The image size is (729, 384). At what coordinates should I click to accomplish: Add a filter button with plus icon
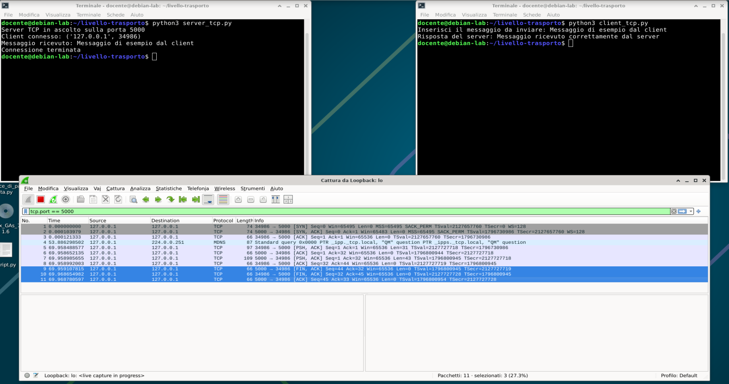[x=699, y=211]
